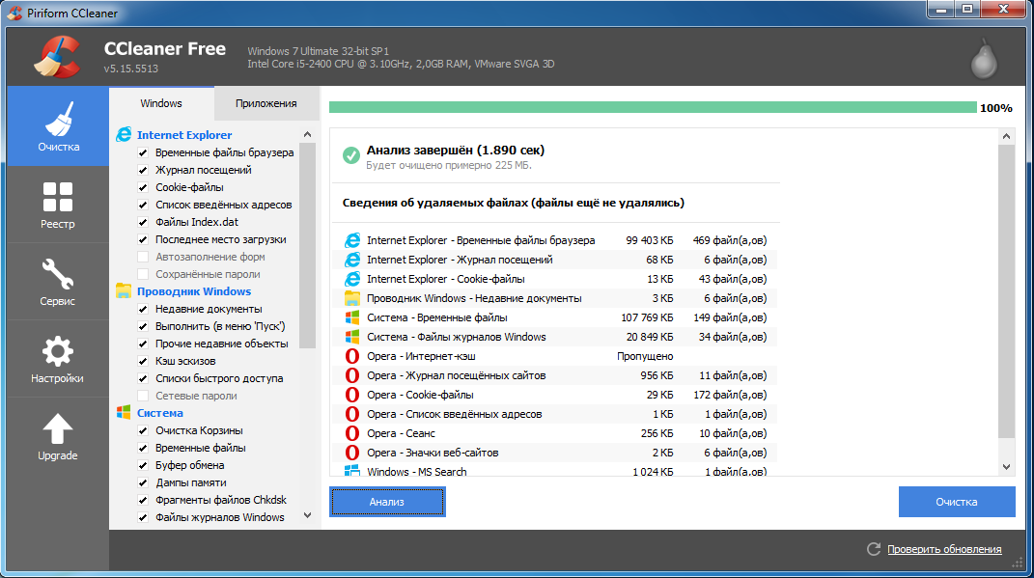1034x578 pixels.
Task: Click the results panel scrollbar thumb
Action: click(x=1006, y=291)
